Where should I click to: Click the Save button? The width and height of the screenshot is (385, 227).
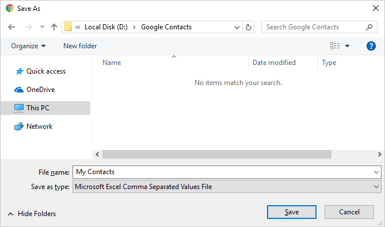pyautogui.click(x=291, y=212)
